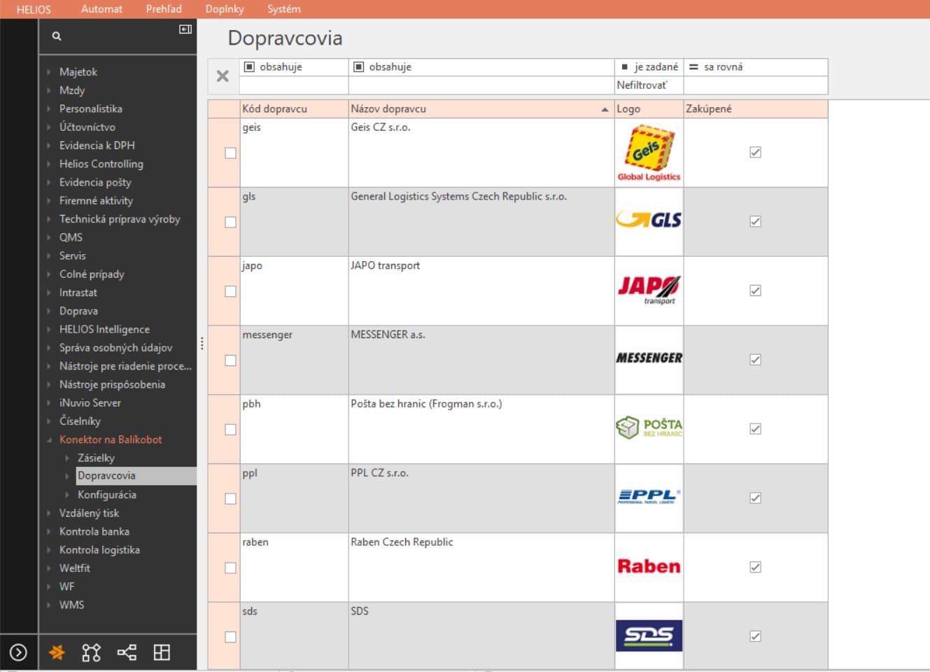Open Kontrola logistika tree item

[99, 549]
